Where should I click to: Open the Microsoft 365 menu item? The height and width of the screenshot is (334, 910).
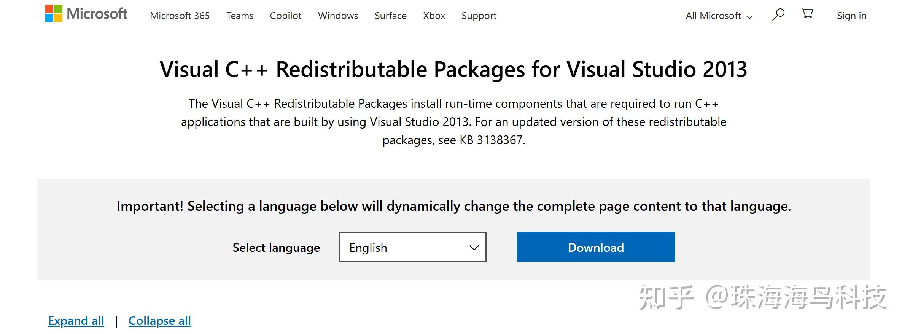(180, 16)
